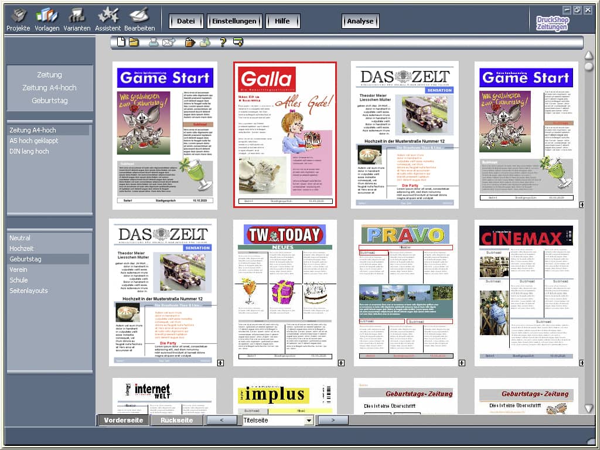The width and height of the screenshot is (600, 450).
Task: Choose the Verein category
Action: pyautogui.click(x=49, y=270)
